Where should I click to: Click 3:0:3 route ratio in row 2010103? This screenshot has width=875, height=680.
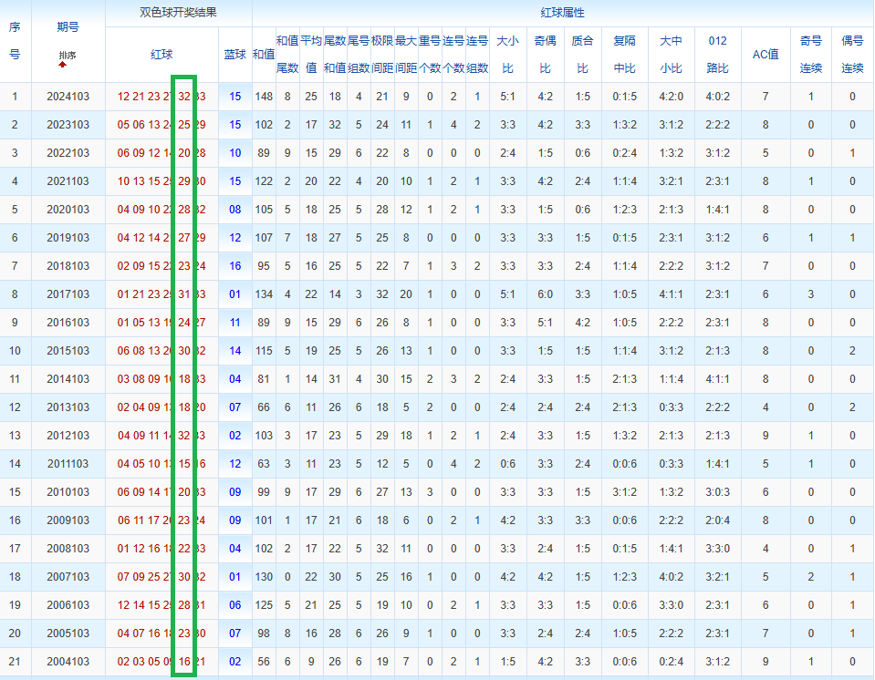pyautogui.click(x=718, y=491)
